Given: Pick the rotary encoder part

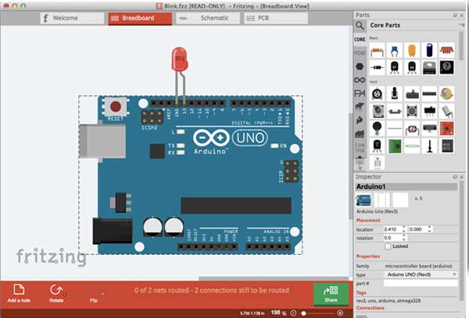Looking at the screenshot, I should 378,94.
